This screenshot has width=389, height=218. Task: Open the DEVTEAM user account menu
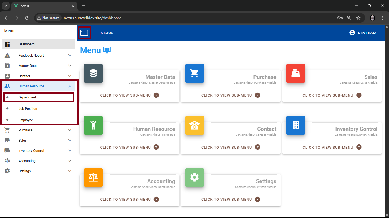[x=363, y=33]
